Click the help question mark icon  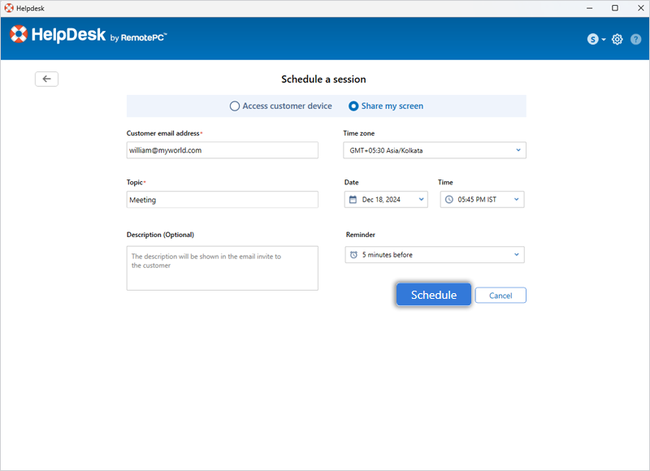click(636, 39)
